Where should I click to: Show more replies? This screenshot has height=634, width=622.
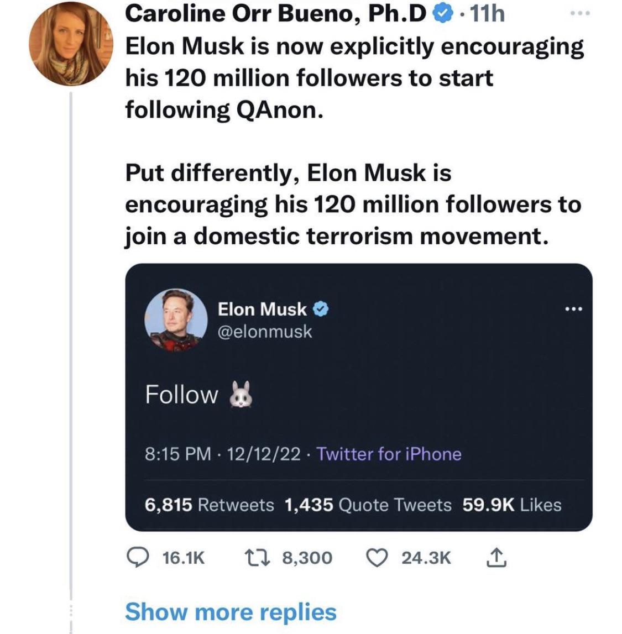[x=231, y=612]
